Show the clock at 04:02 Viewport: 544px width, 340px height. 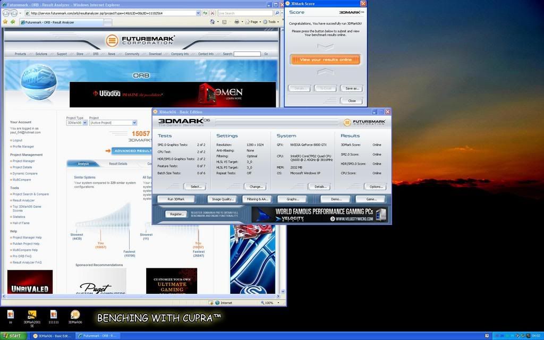click(x=535, y=336)
